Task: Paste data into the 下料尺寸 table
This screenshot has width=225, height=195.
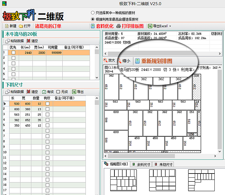Action: tap(15, 92)
